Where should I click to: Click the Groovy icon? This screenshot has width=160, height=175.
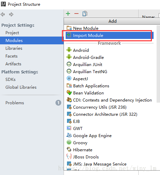pyautogui.click(x=69, y=142)
